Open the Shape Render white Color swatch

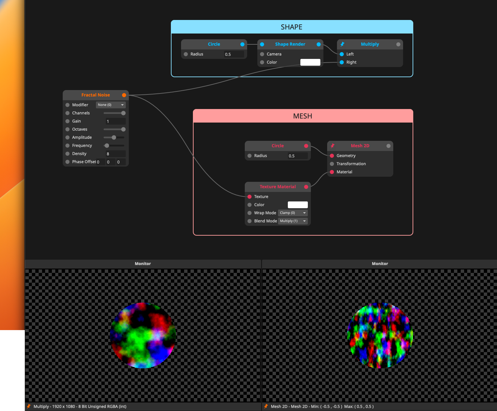coord(310,62)
